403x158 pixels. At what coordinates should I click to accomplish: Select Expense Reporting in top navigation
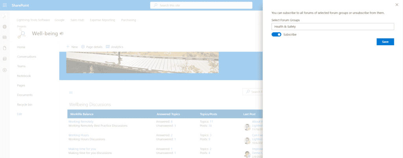102,20
